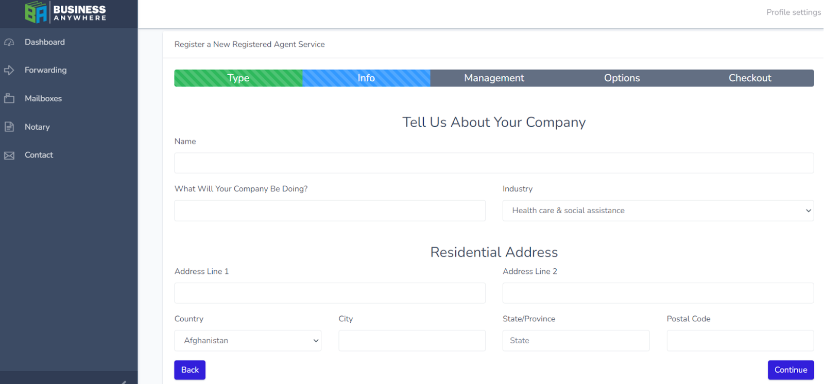Click the State/Province input field
The image size is (824, 384).
(x=576, y=341)
